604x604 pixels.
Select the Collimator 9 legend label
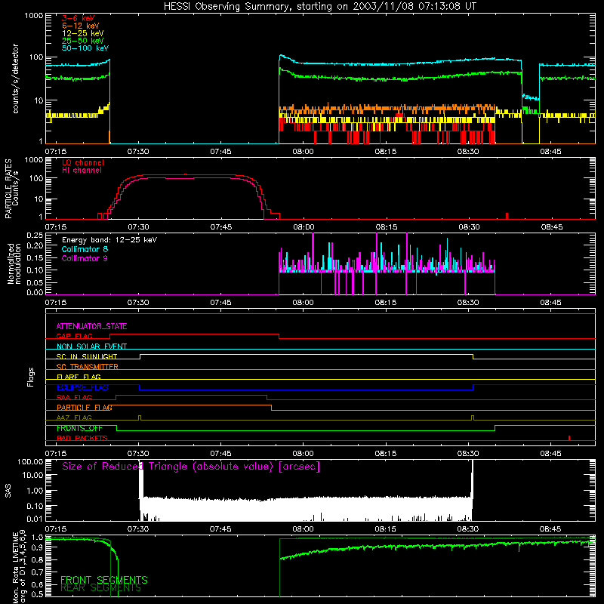[x=85, y=258]
